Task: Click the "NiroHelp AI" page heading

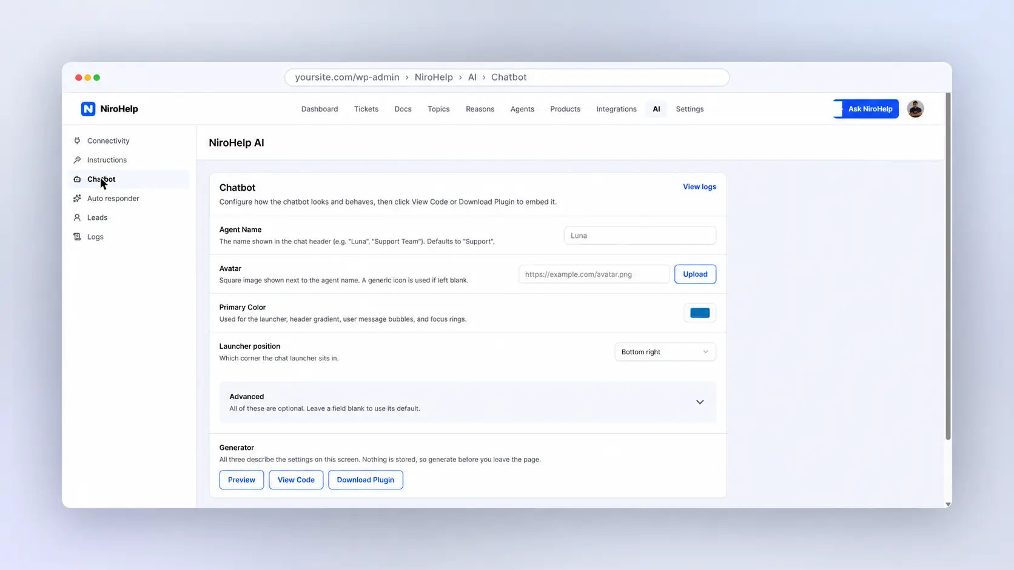Action: tap(237, 143)
